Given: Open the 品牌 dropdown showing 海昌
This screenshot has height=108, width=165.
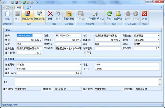Looking at the screenshot, I should pyautogui.click(x=41, y=44).
